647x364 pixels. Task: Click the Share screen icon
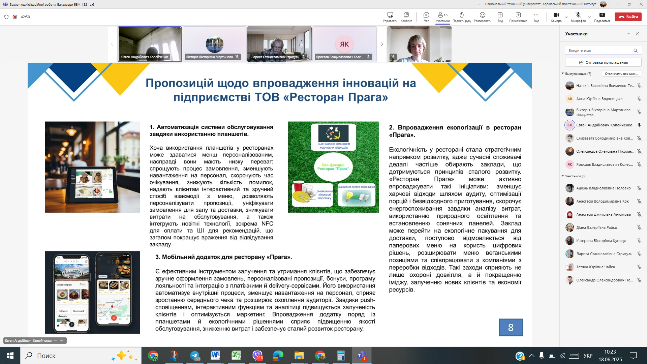602,17
